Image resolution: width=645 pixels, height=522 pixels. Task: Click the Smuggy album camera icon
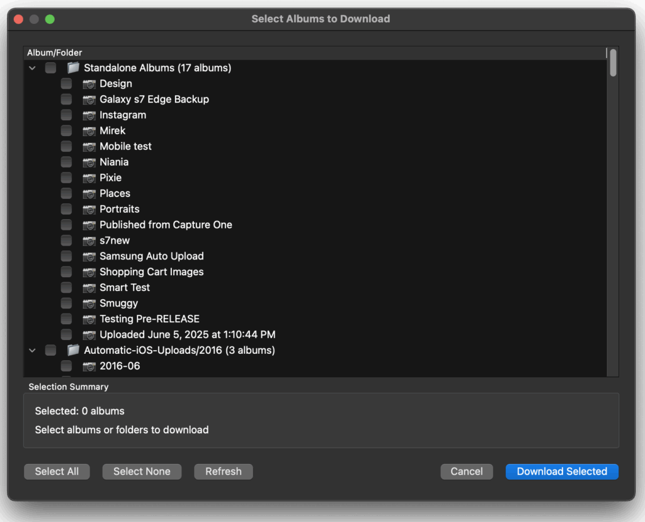(x=89, y=303)
